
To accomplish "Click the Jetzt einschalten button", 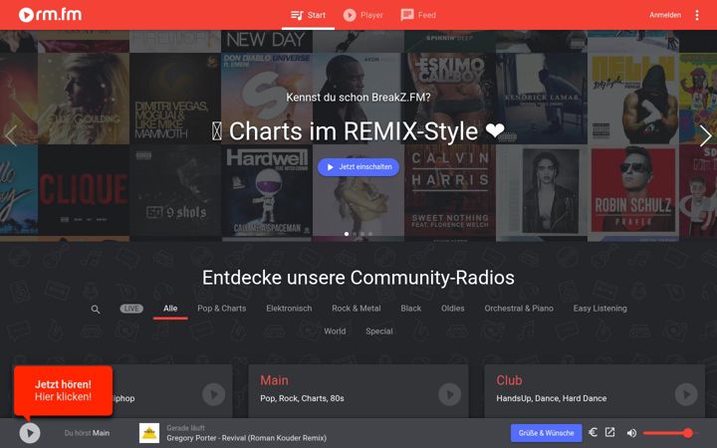I will click(x=358, y=167).
